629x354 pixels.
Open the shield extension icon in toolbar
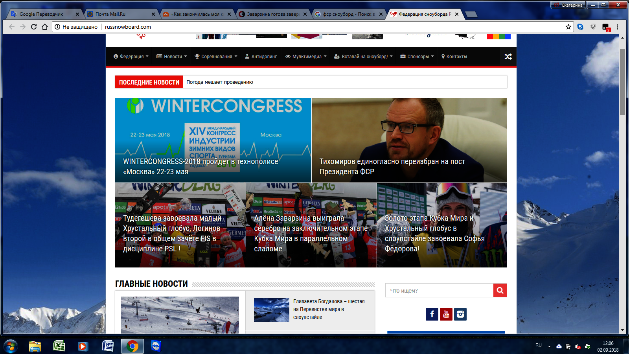coord(593,27)
